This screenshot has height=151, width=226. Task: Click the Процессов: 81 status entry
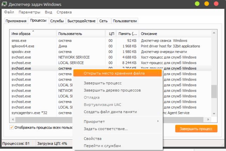[16, 144]
